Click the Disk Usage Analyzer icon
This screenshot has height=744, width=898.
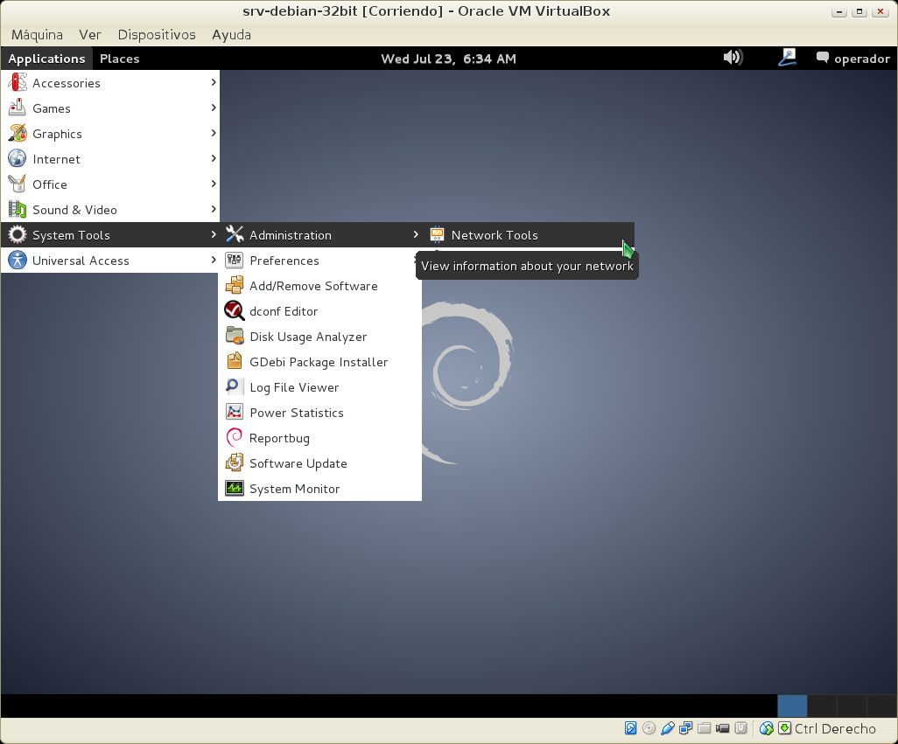click(235, 337)
